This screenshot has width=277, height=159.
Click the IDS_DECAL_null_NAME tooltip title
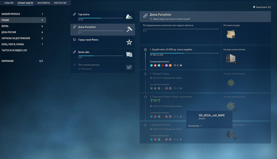tap(212, 115)
